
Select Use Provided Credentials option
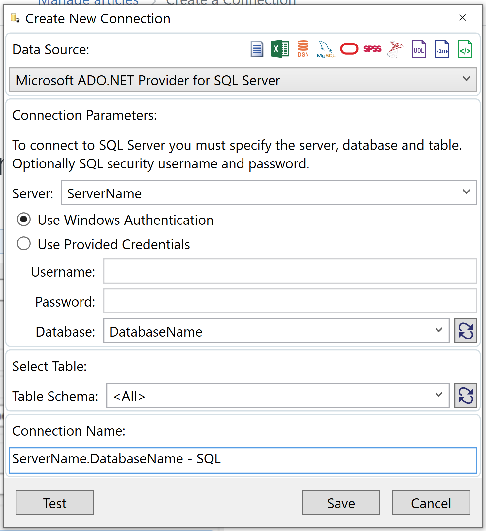point(24,244)
